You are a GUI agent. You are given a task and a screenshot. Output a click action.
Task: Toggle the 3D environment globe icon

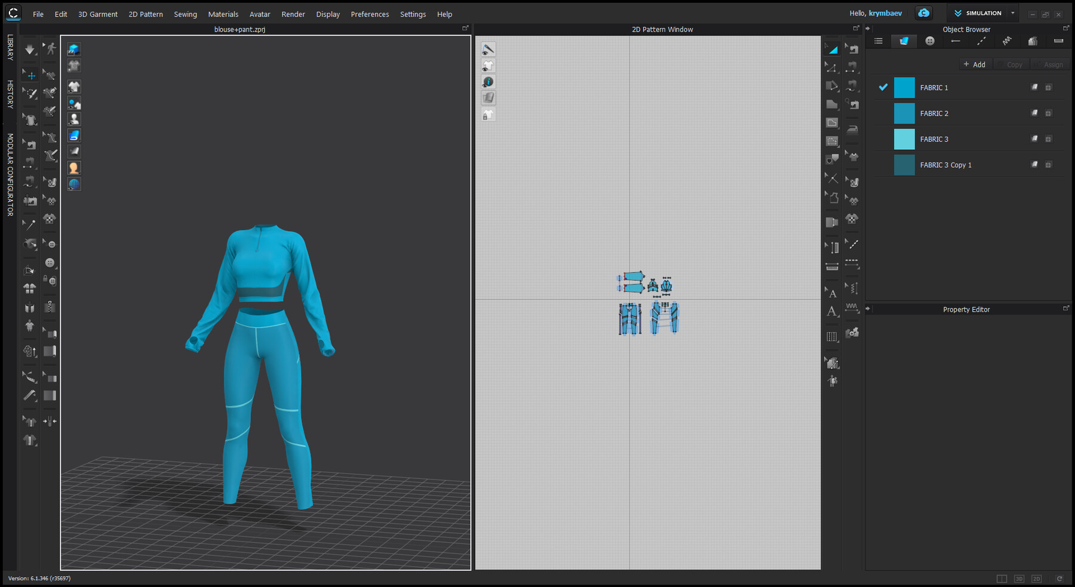coord(74,185)
